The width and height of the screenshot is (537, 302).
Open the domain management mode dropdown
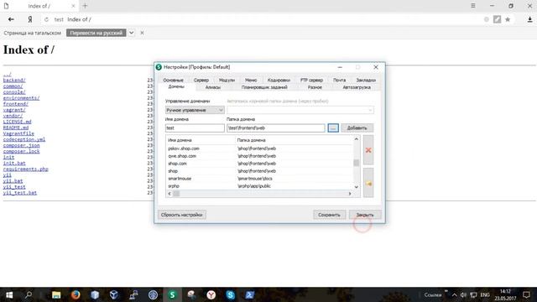[195, 110]
